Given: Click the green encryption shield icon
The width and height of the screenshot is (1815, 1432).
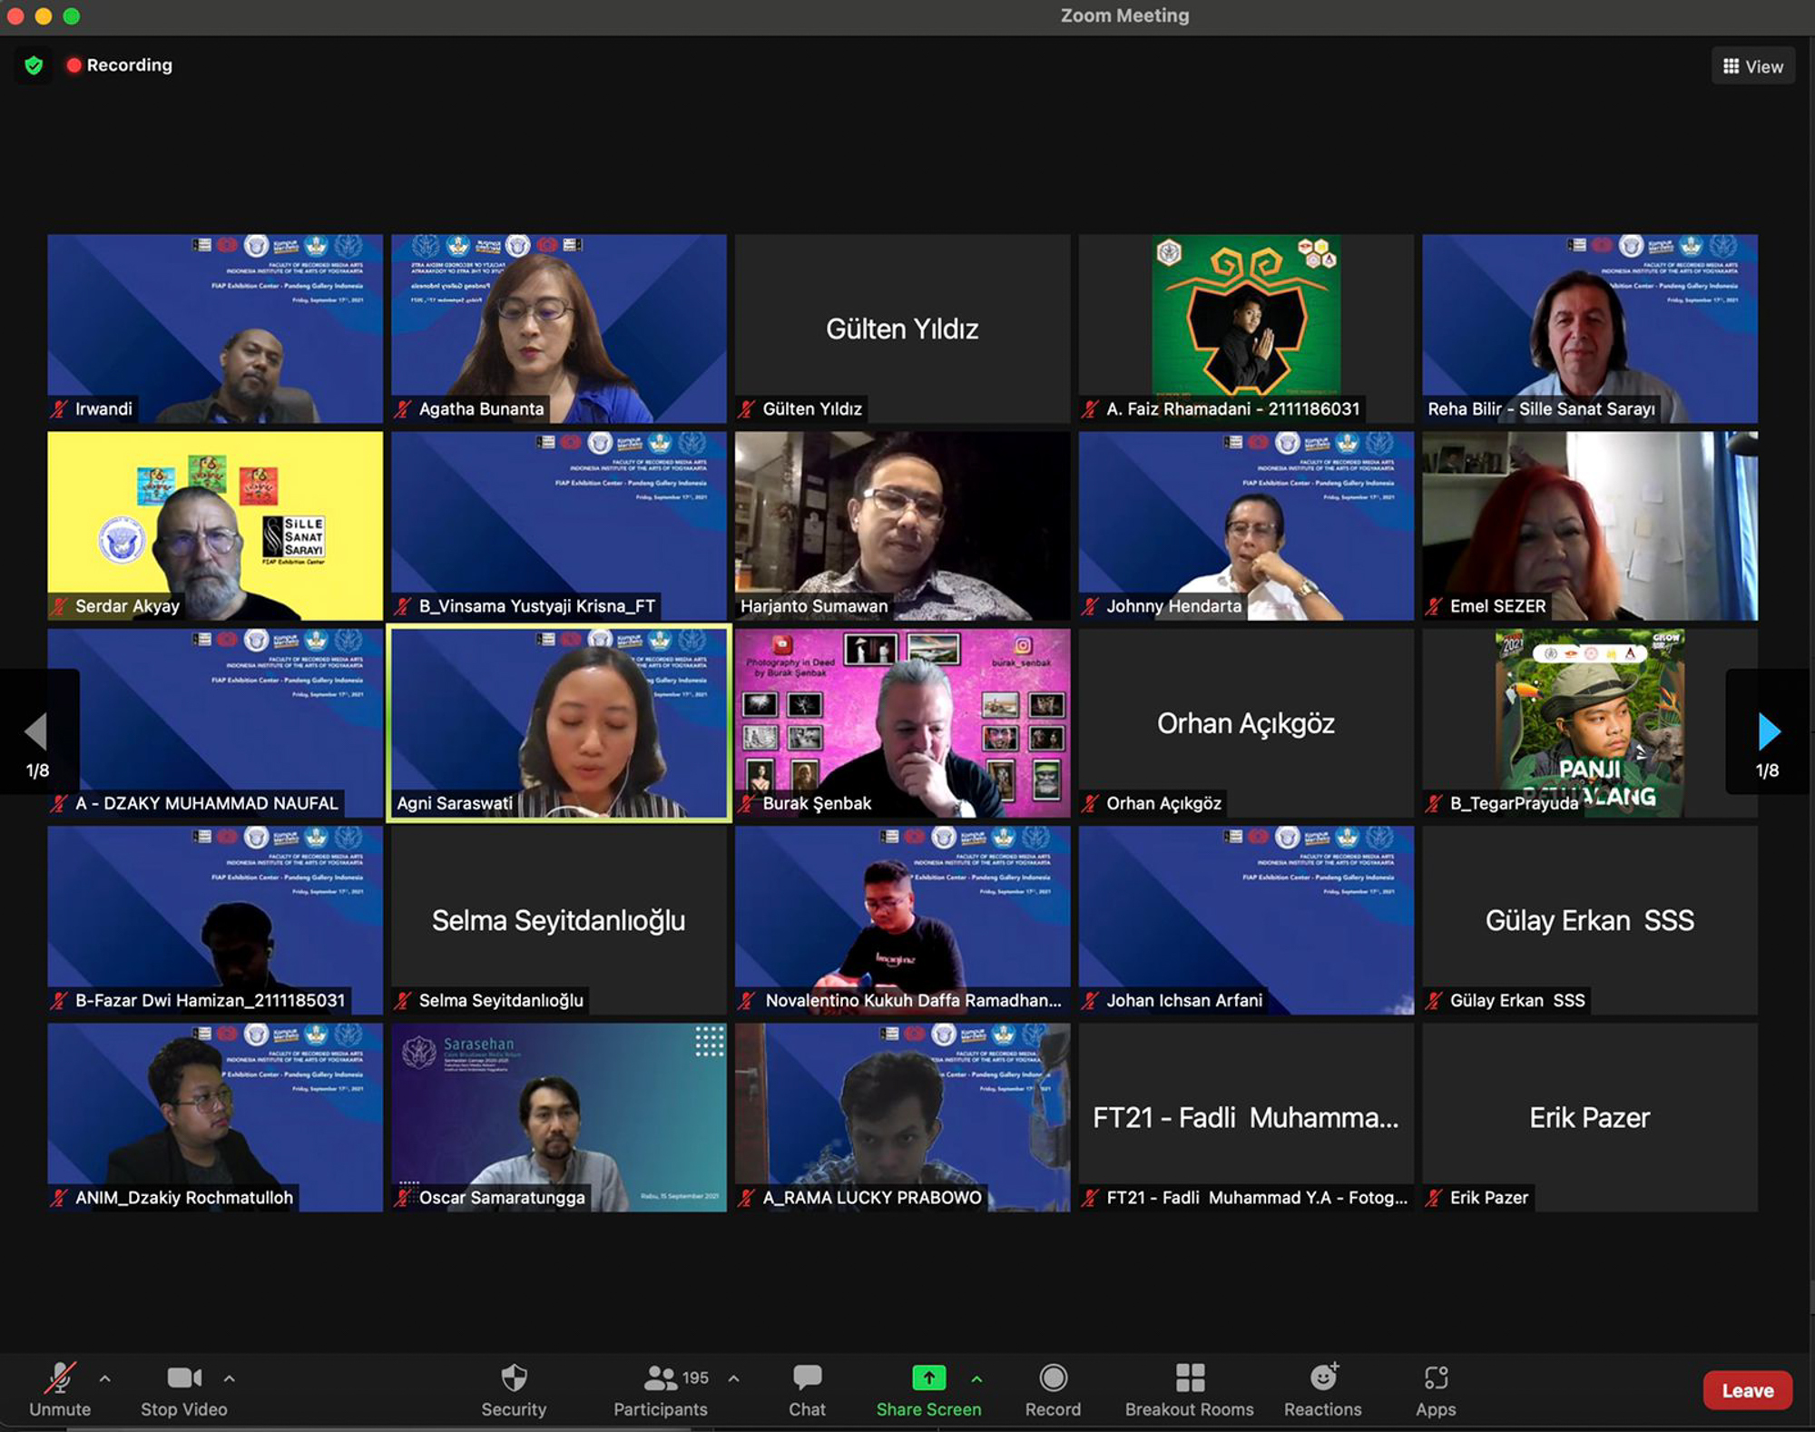Looking at the screenshot, I should [x=34, y=65].
